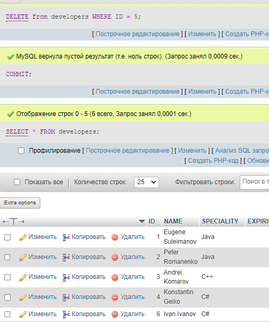Image resolution: width=269 pixels, height=322 pixels.
Task: Click the copy icon in Andrei Komarov row
Action: coord(66,277)
